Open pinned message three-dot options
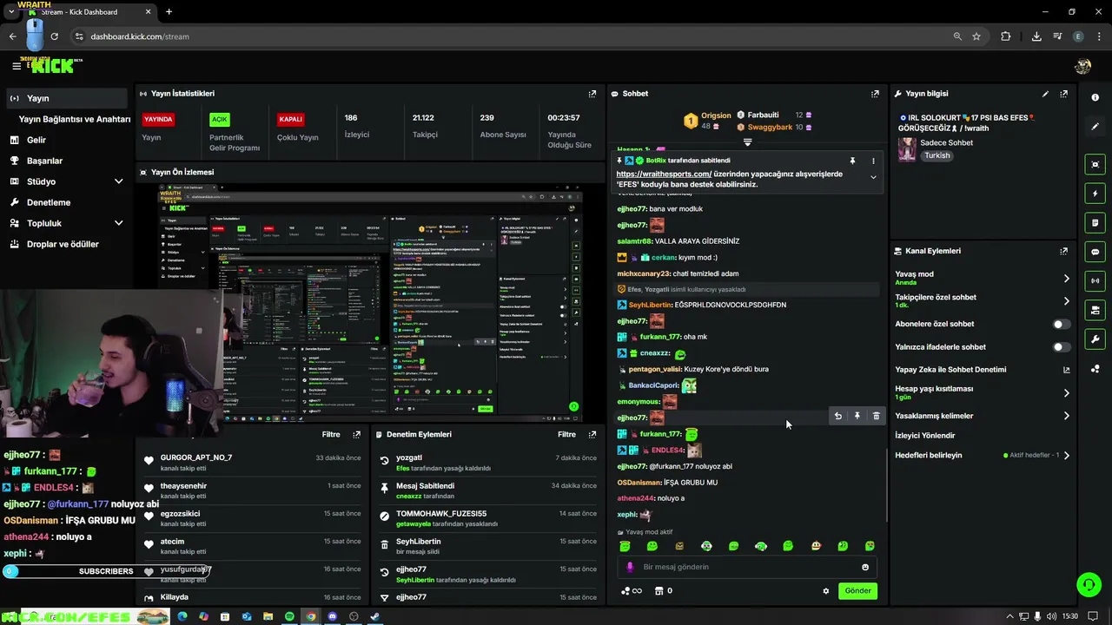The height and width of the screenshot is (625, 1112). point(873,161)
